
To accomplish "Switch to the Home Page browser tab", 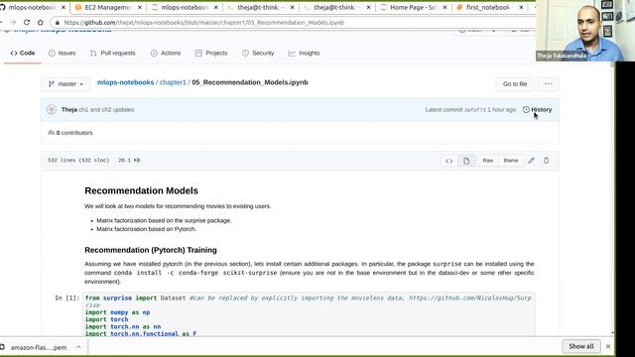I will 414,7.
